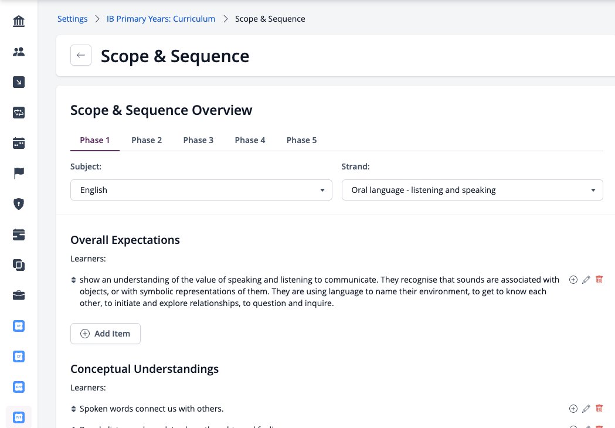The image size is (615, 428).
Task: Click reorder handle of 'show an understanding' item
Action: click(73, 280)
